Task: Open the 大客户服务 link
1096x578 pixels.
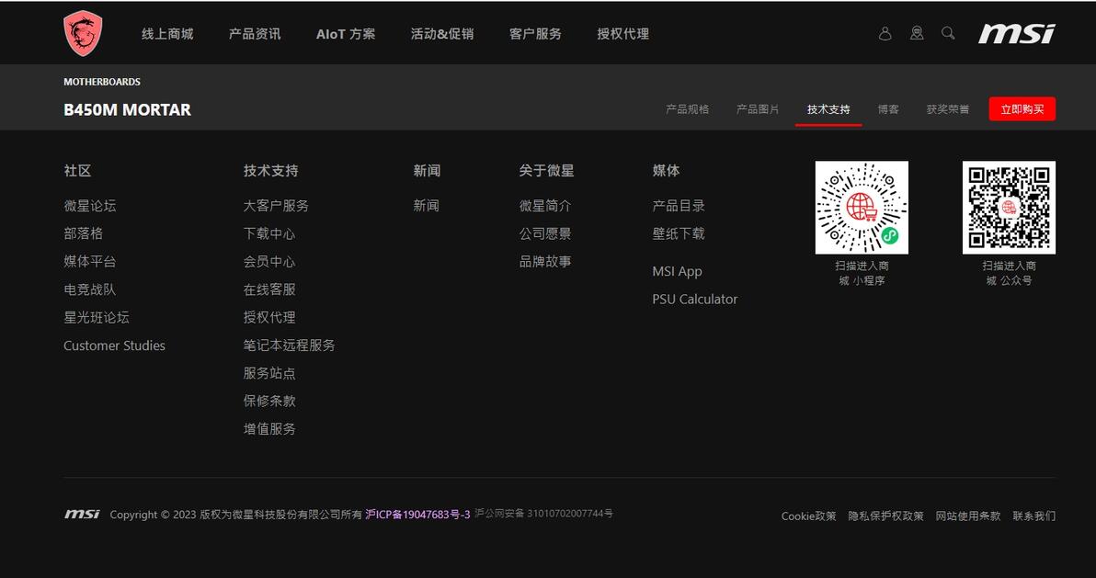Action: [276, 206]
